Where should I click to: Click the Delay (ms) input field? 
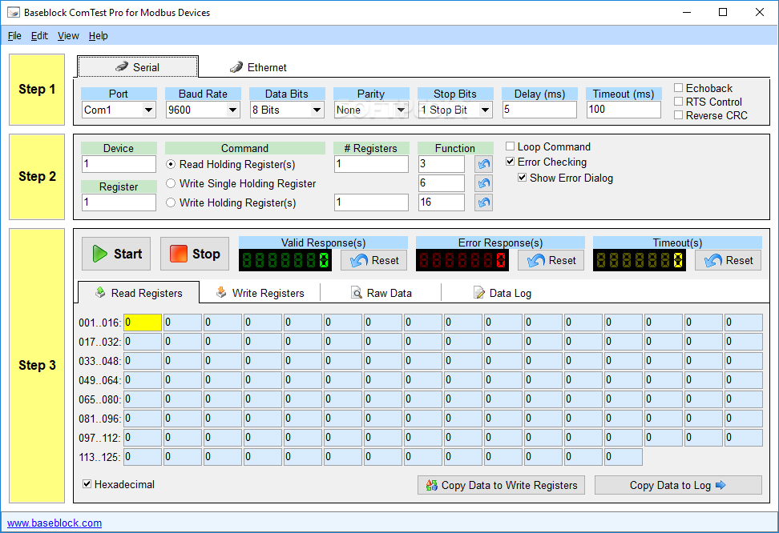pyautogui.click(x=539, y=110)
